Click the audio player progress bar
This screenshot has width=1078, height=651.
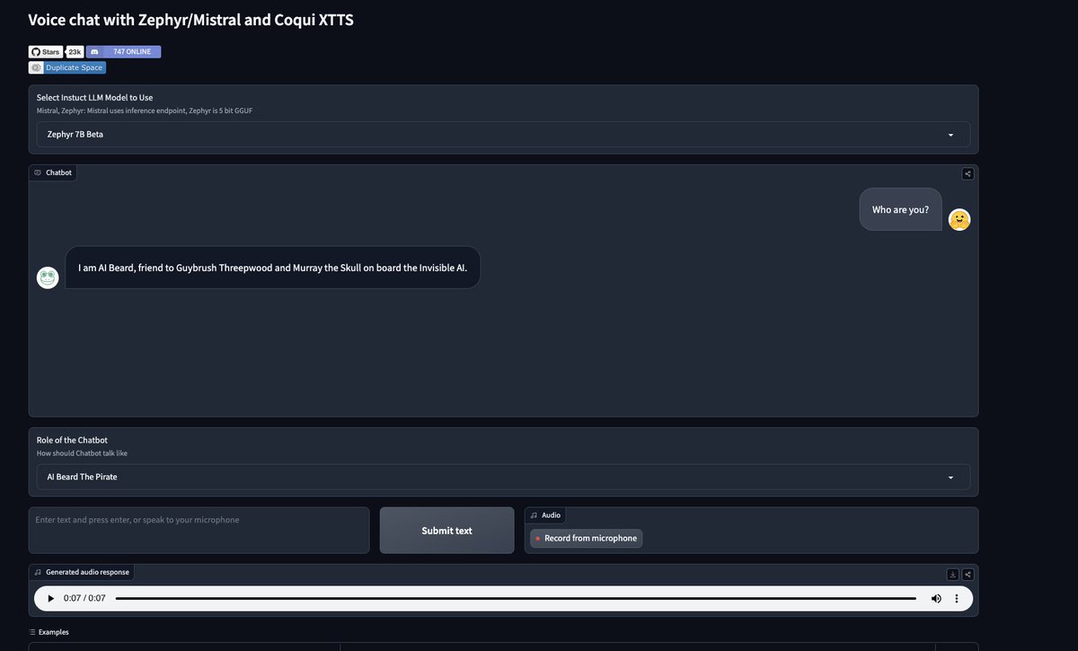516,598
